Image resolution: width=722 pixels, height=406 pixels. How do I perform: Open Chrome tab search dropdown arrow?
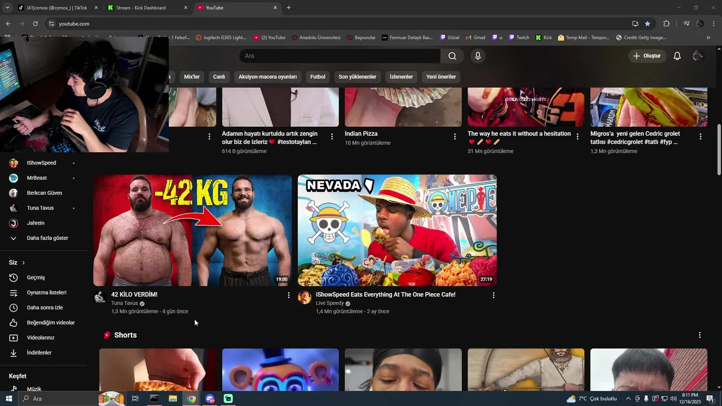tap(7, 8)
